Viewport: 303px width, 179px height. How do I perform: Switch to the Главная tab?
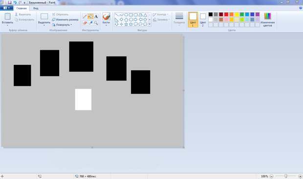point(22,8)
